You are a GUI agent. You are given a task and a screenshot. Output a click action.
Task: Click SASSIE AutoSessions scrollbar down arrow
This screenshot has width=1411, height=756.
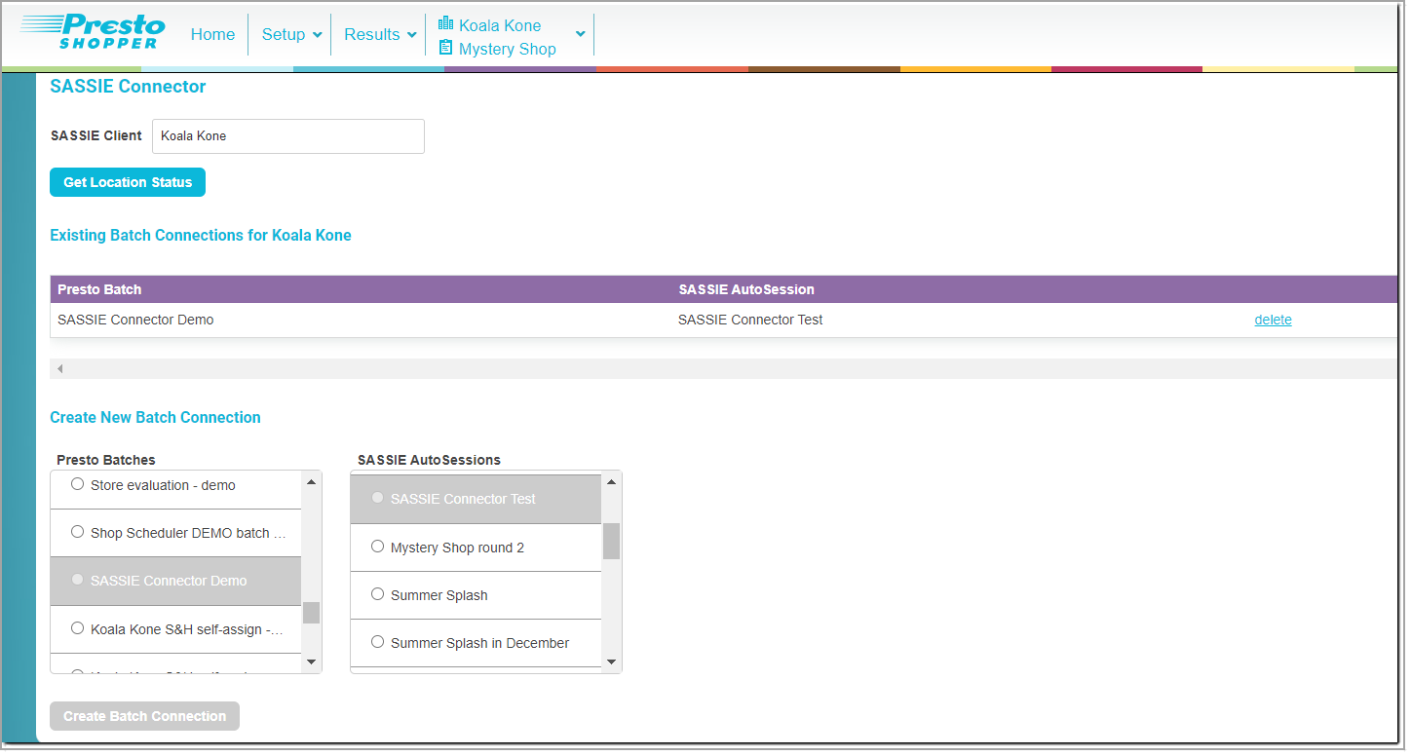point(611,662)
